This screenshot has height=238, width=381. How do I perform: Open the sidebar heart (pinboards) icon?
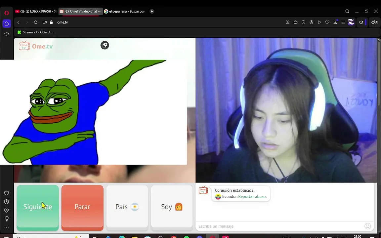pyautogui.click(x=7, y=193)
